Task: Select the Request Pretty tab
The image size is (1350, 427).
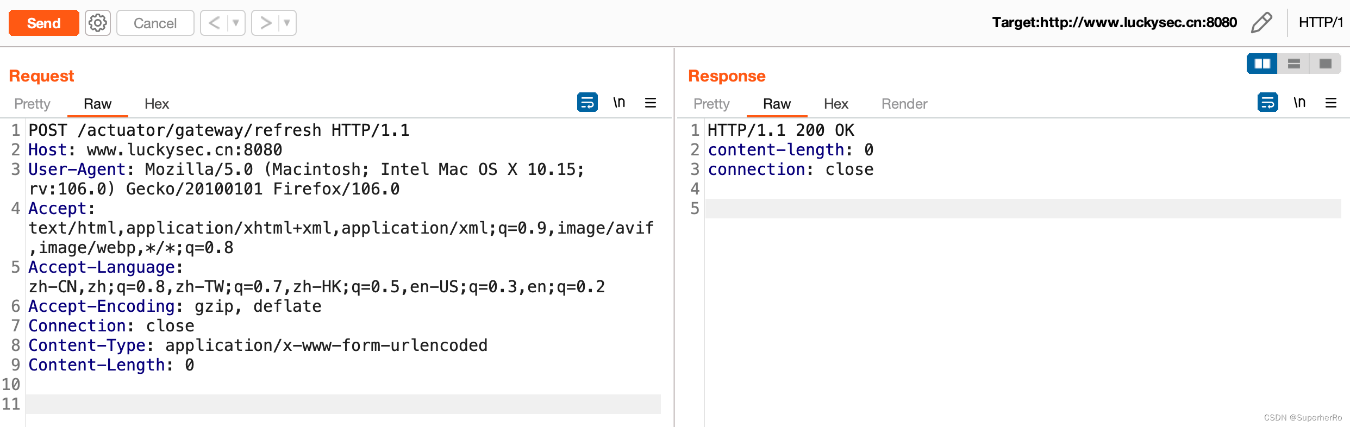Action: coord(32,104)
